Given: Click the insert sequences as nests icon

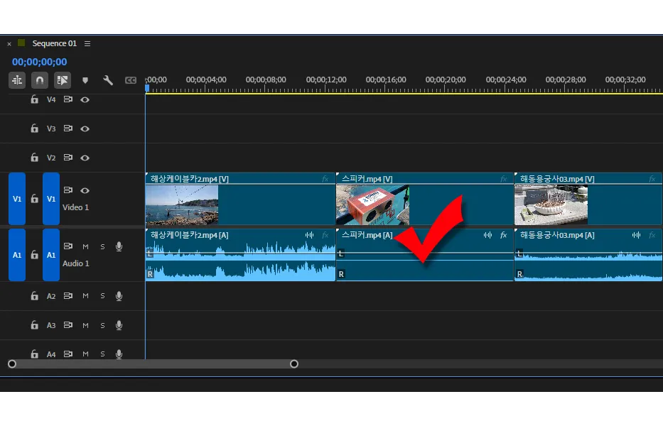Looking at the screenshot, I should pyautogui.click(x=17, y=80).
